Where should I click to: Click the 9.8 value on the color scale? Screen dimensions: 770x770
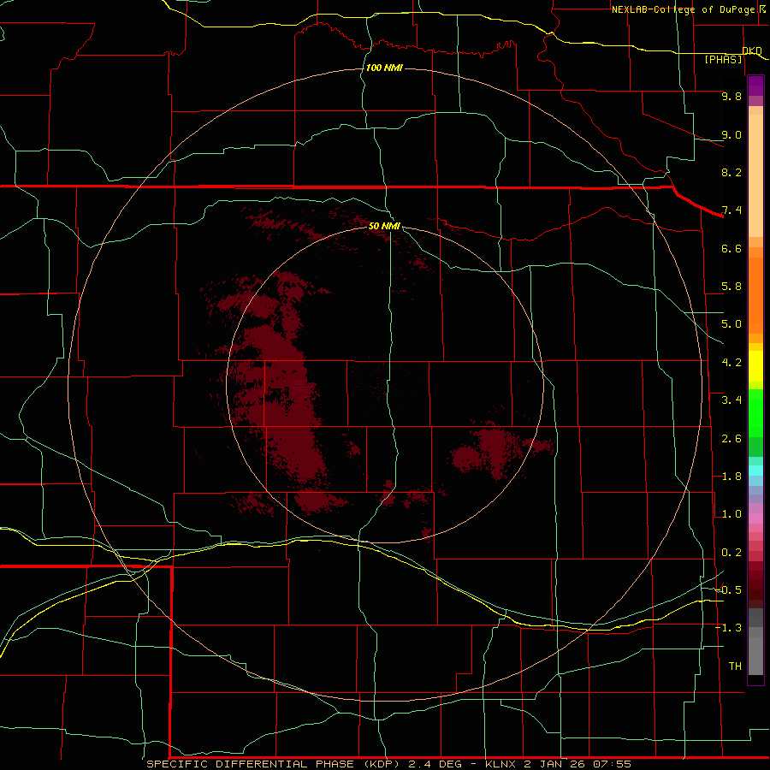point(731,96)
